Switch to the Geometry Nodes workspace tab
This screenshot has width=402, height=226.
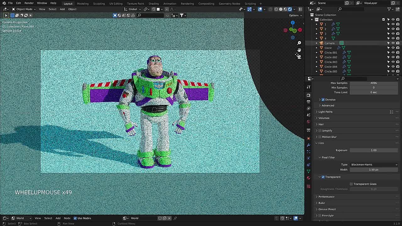[x=229, y=3]
